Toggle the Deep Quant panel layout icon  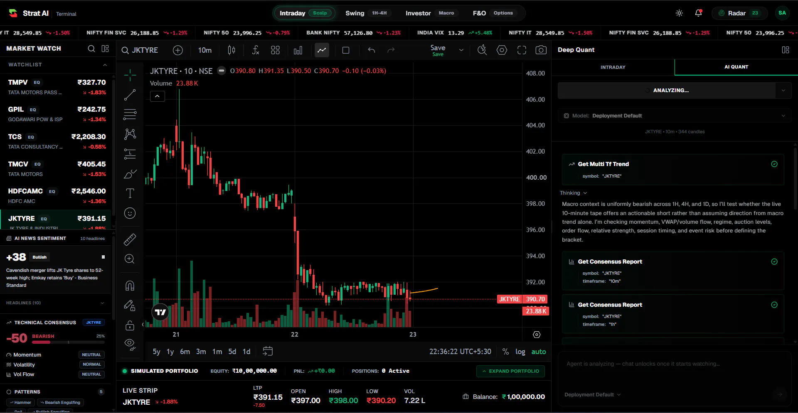click(x=786, y=50)
